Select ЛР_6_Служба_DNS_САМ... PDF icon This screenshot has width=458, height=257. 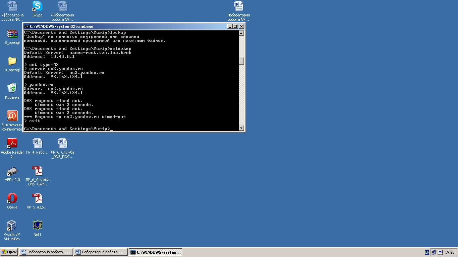click(x=38, y=171)
